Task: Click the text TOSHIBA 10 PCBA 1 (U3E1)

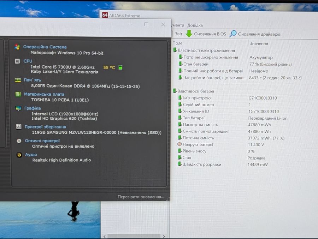Action: tap(60, 100)
